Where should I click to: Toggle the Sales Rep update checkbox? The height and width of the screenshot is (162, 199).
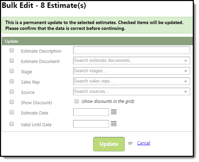[12, 81]
